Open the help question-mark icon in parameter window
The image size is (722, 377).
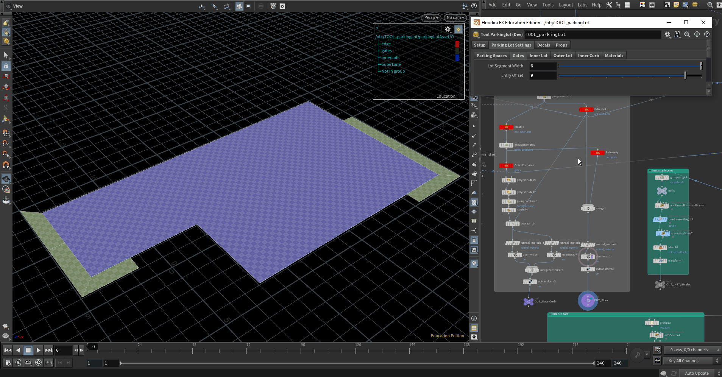coord(706,34)
